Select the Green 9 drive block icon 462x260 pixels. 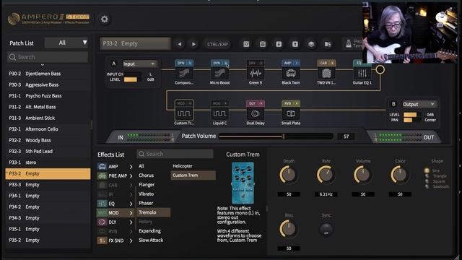pos(255,73)
